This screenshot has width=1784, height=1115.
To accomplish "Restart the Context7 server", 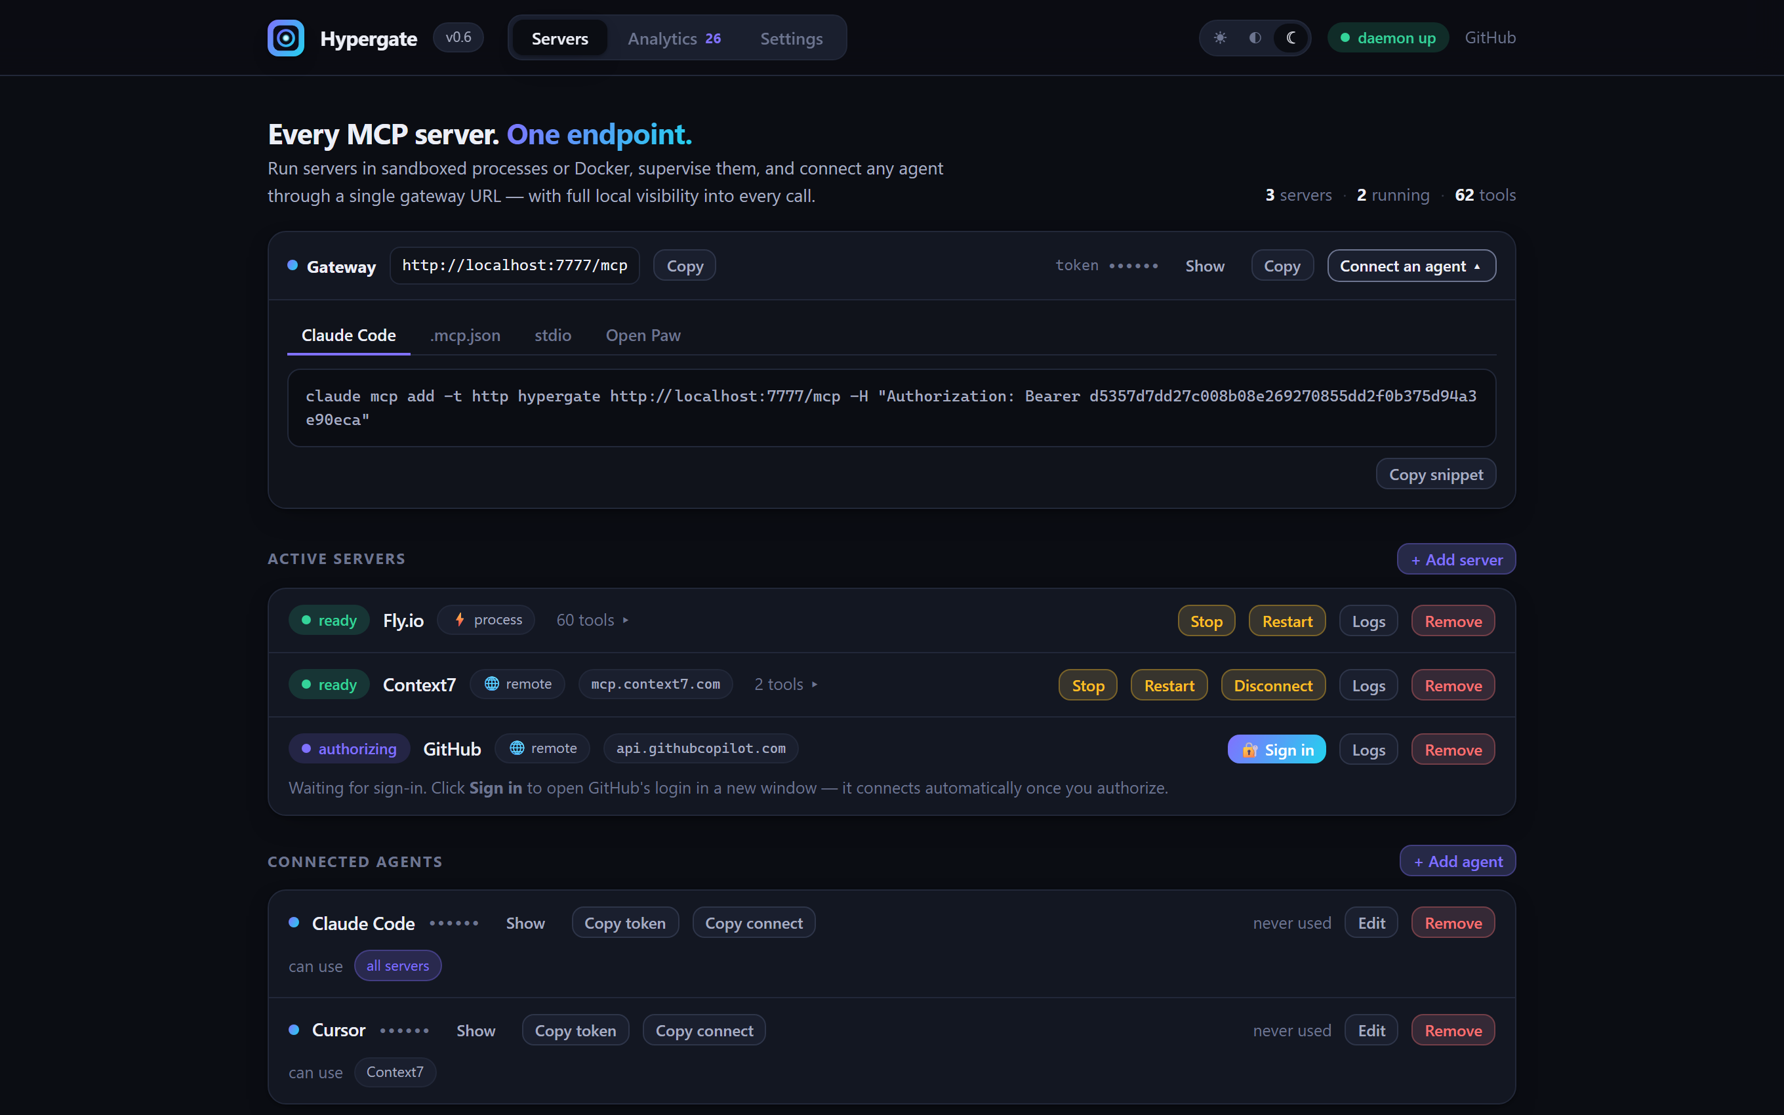I will [x=1169, y=685].
